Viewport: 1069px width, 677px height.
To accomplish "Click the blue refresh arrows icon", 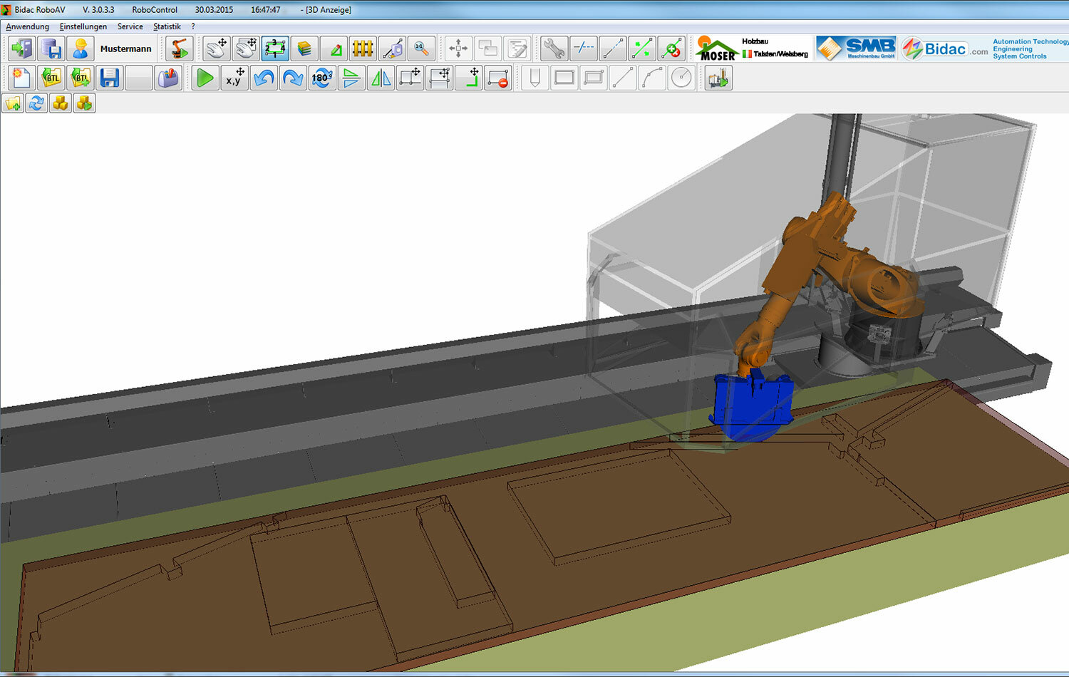I will 36,103.
